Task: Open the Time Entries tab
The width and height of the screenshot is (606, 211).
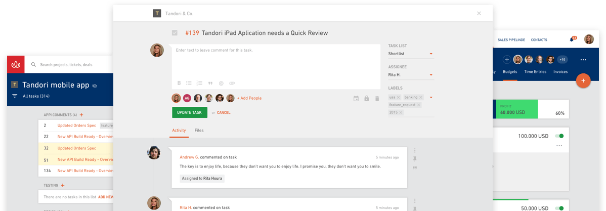Action: pos(535,72)
